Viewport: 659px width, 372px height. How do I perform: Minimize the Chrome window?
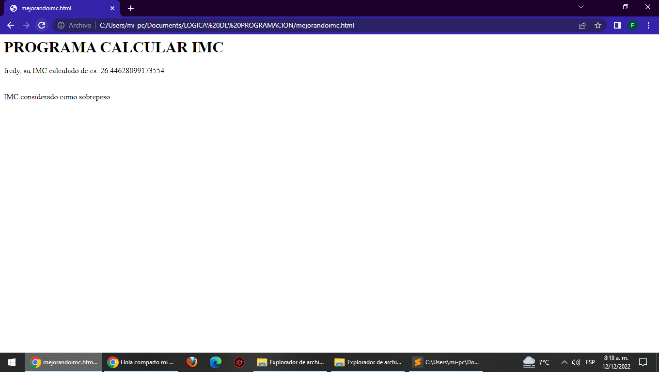[x=603, y=7]
